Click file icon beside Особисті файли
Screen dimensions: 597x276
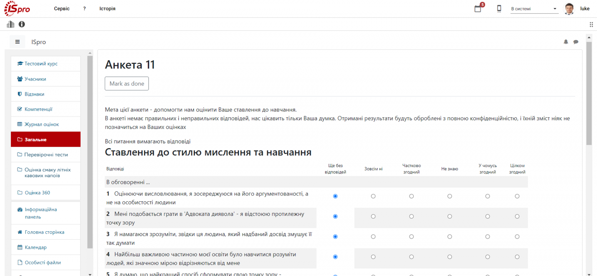click(x=20, y=262)
